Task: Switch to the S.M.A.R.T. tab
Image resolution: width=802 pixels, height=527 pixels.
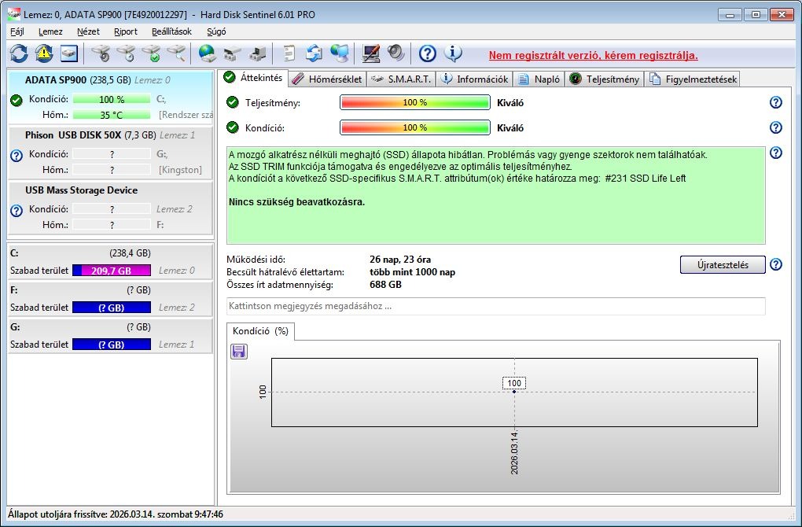Action: (x=402, y=79)
